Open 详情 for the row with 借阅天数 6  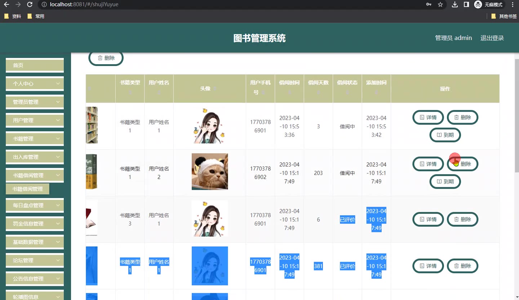click(428, 219)
